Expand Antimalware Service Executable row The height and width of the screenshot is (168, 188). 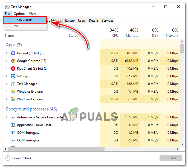[7, 117]
